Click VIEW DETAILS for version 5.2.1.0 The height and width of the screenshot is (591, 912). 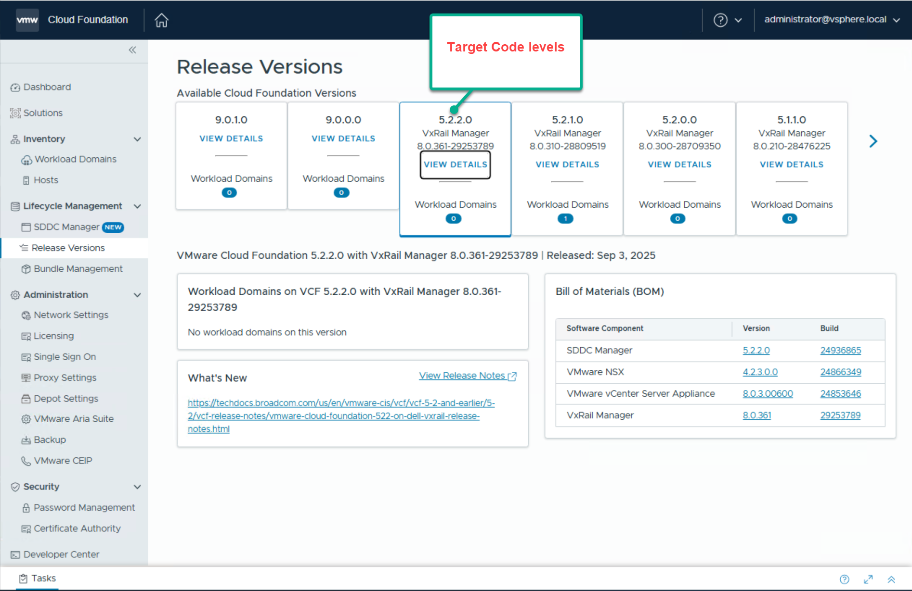click(567, 164)
